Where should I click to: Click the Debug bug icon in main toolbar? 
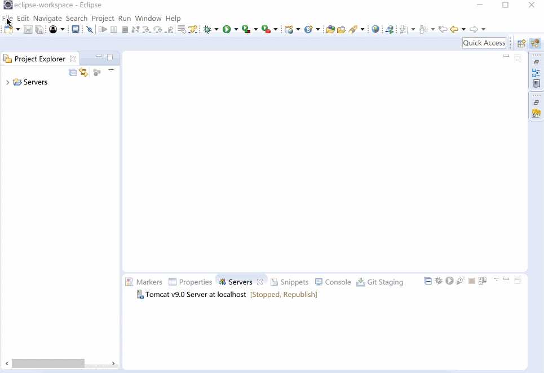pos(207,29)
